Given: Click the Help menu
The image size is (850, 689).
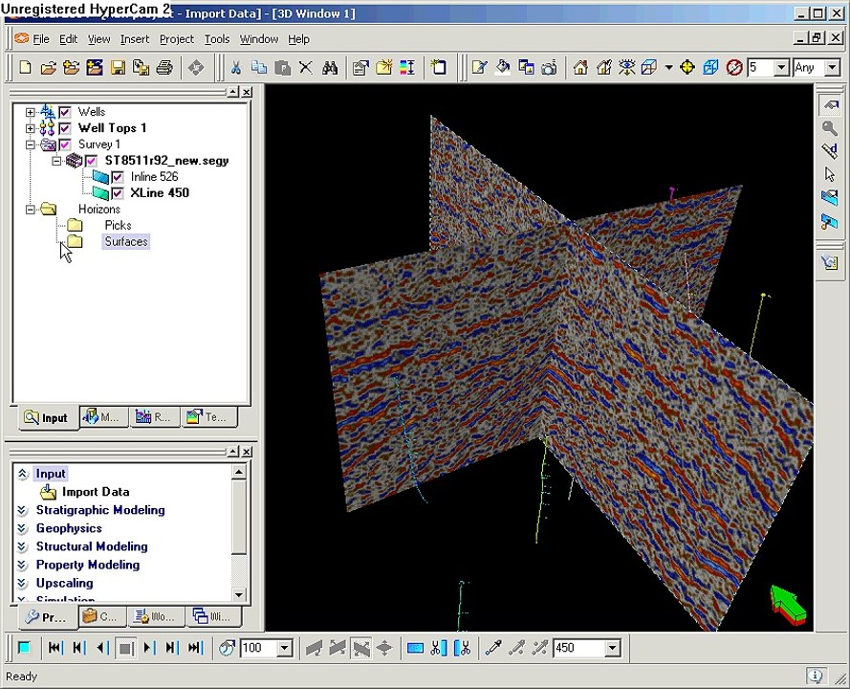Looking at the screenshot, I should tap(298, 39).
